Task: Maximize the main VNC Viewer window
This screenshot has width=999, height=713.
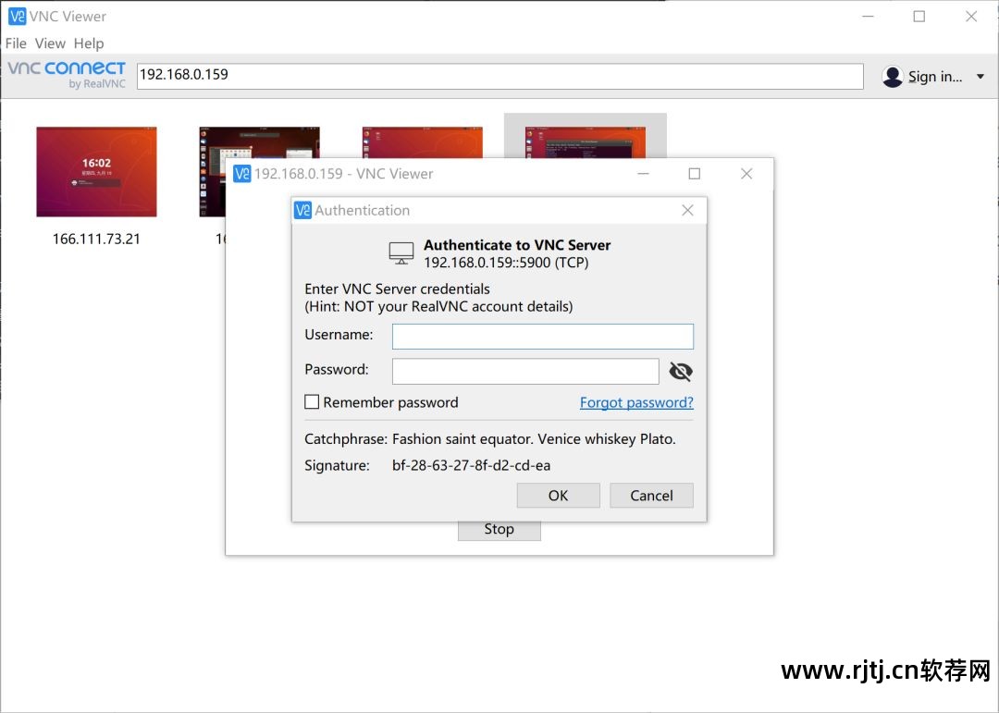Action: [x=919, y=16]
